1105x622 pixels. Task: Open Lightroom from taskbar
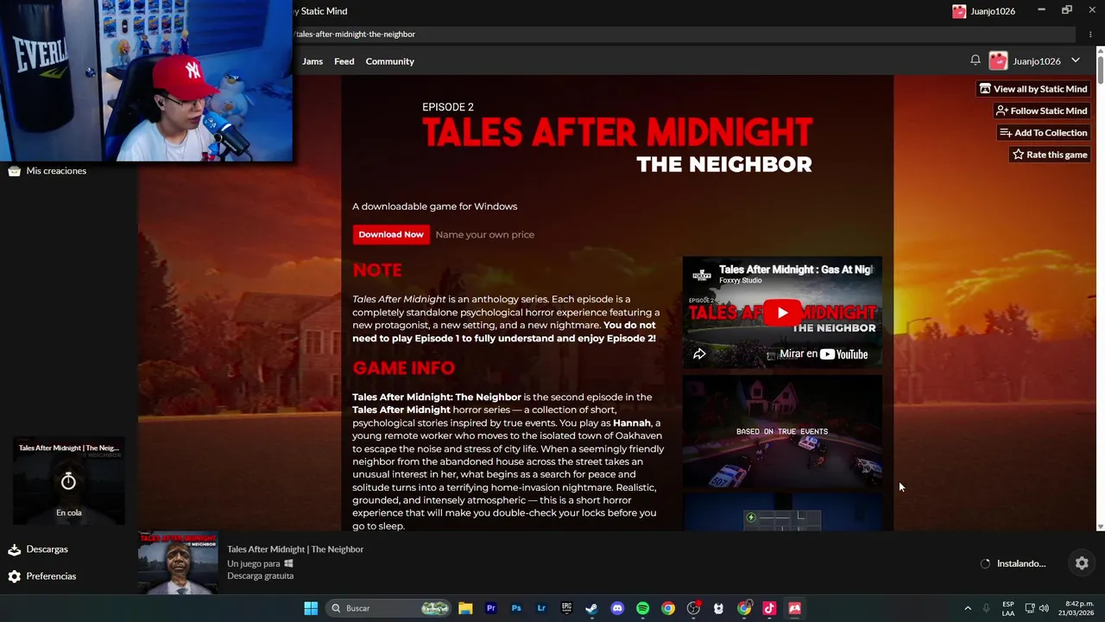(x=541, y=608)
